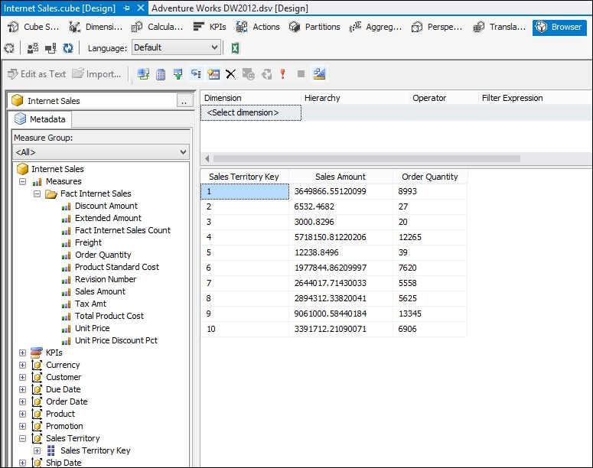This screenshot has height=468, width=593.
Task: Click the Order Quantity column header
Action: [x=430, y=177]
